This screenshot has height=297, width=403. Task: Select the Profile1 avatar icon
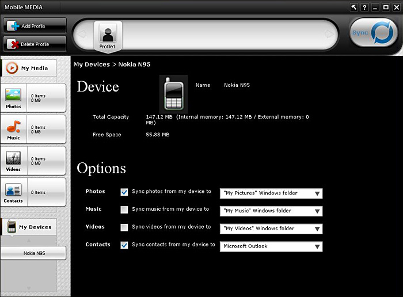108,33
